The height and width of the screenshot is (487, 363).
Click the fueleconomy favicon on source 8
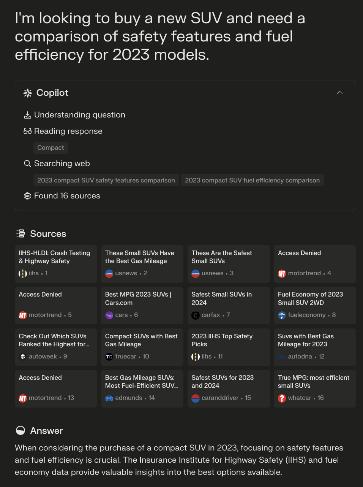282,315
